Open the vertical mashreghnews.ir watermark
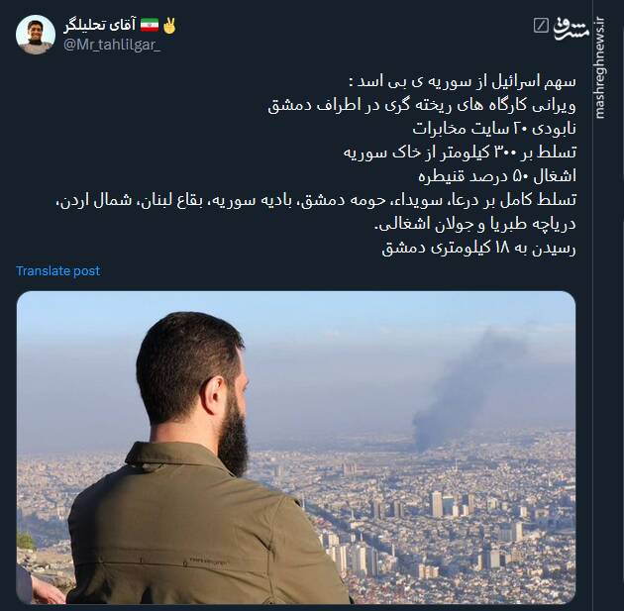This screenshot has height=611, width=624. pos(600,67)
